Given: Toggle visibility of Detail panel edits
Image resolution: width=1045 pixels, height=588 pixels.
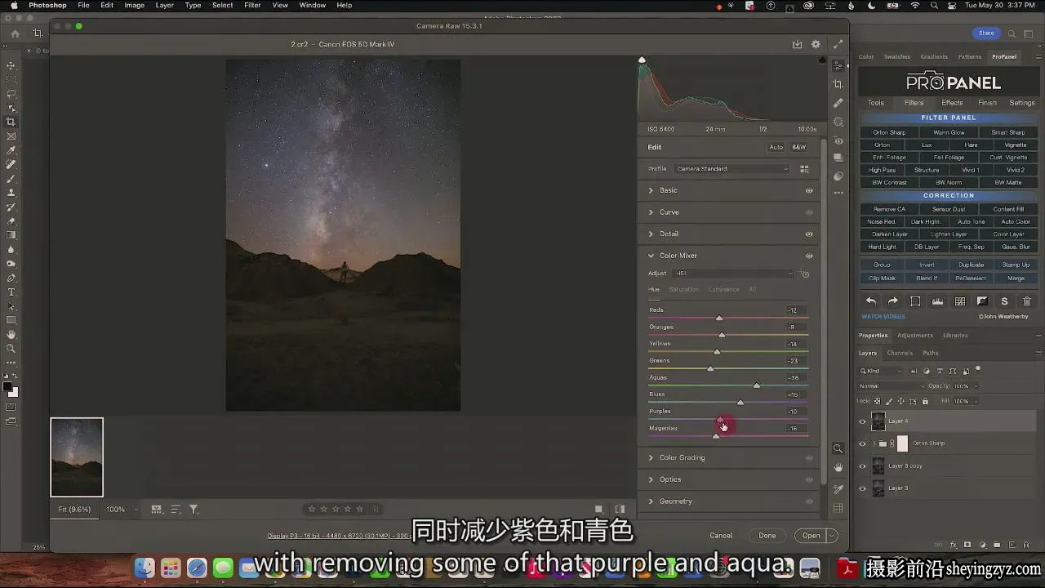Looking at the screenshot, I should point(809,234).
